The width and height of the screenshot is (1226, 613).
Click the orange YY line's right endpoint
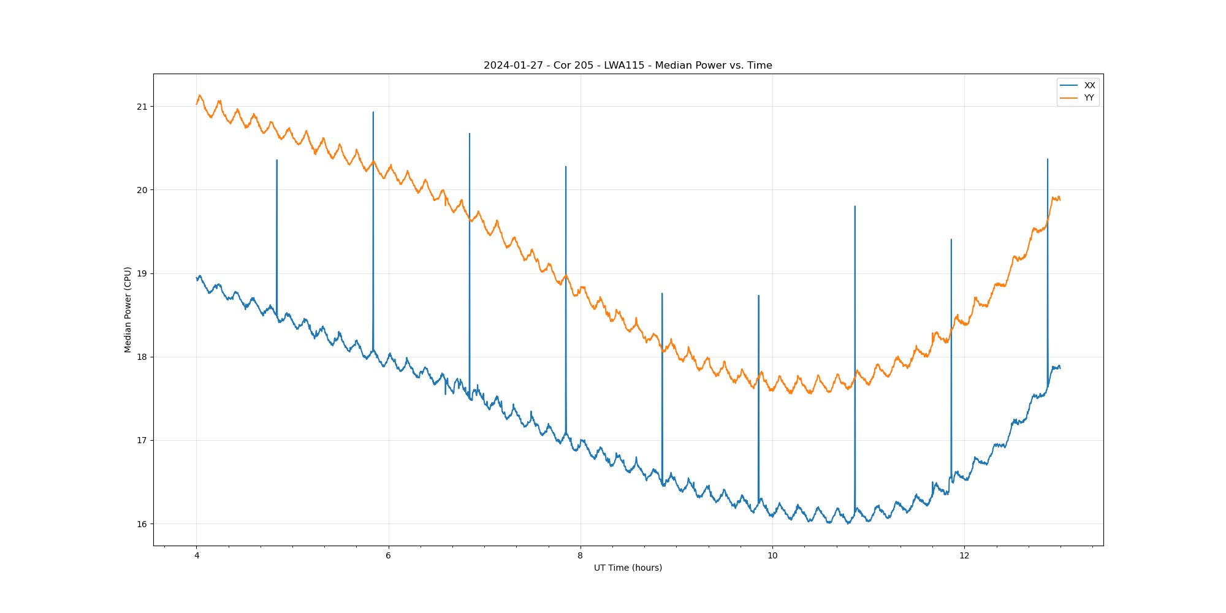pos(1060,199)
